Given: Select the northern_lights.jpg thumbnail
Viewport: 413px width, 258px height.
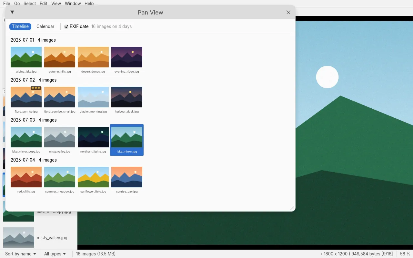Looking at the screenshot, I should click(x=93, y=137).
